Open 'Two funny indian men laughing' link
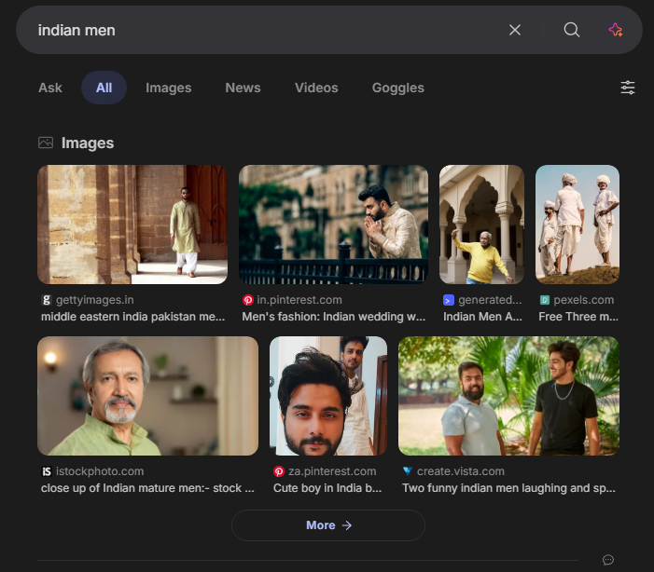 tap(509, 488)
